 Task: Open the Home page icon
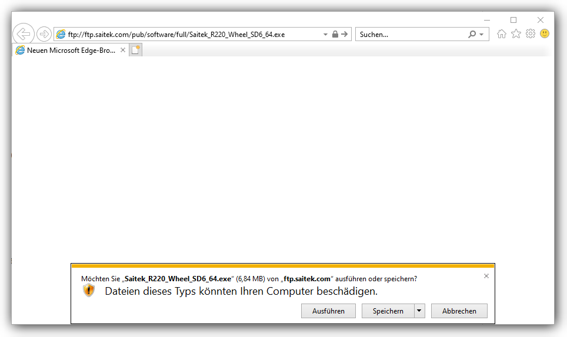pyautogui.click(x=502, y=34)
